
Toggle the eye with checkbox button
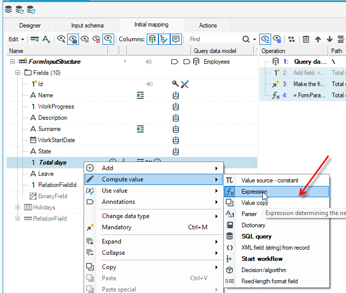tap(277, 39)
